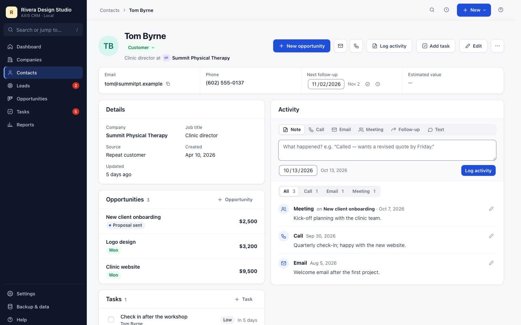Select the Meeting activity type tab
The image size is (521, 325).
pyautogui.click(x=371, y=130)
